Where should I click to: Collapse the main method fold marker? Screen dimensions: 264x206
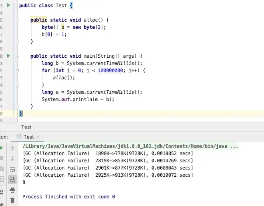pyautogui.click(x=17, y=56)
